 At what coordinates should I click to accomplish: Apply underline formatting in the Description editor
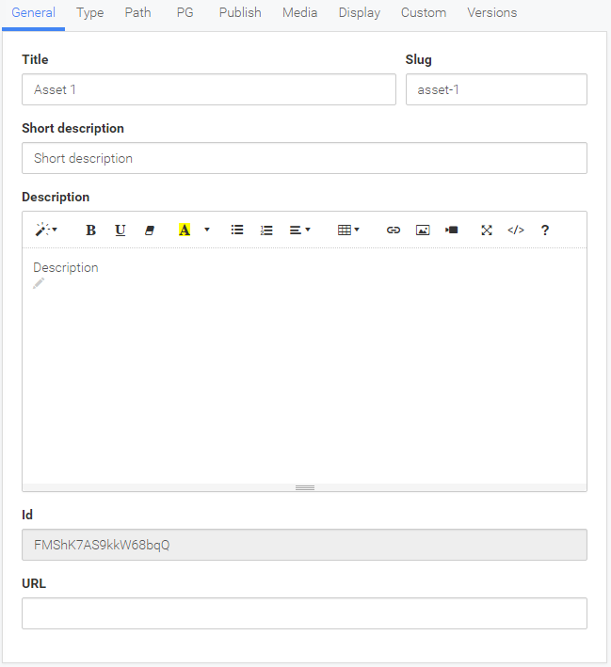pos(121,230)
